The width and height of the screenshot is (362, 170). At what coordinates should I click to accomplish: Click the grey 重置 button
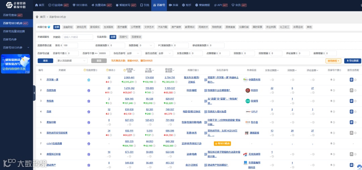[99, 61]
